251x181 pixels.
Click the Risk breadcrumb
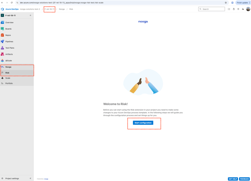pos(71,9)
